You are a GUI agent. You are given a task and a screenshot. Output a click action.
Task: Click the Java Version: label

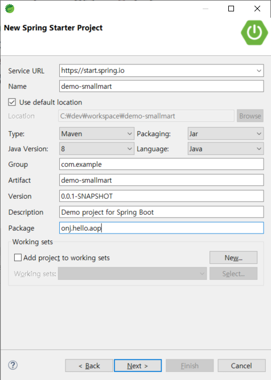[28, 149]
